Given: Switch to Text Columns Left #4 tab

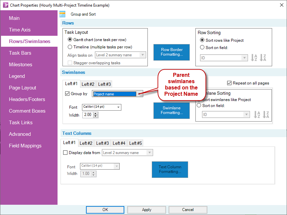Looking at the screenshot, I should (119, 143).
